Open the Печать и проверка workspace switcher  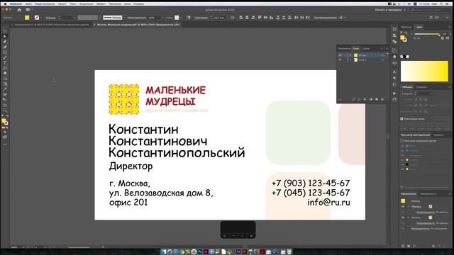390,10
